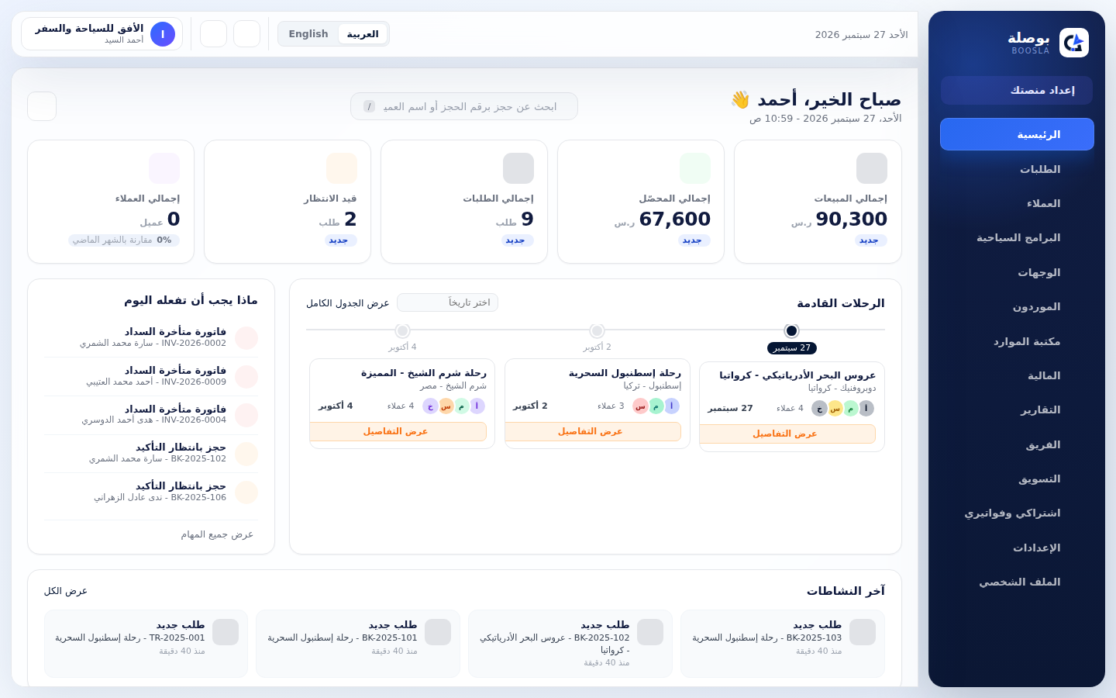Open الإعدادات in the sidebar menu
1116x698 pixels.
pyautogui.click(x=1017, y=548)
